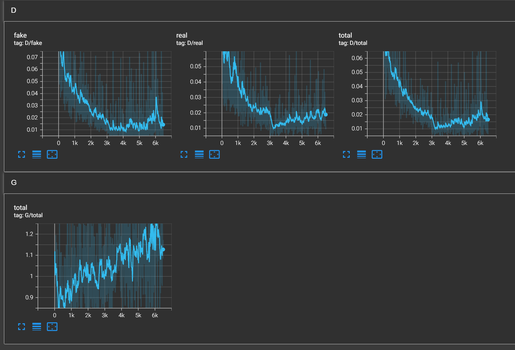Click the 'total' title in the G group
The height and width of the screenshot is (350, 515).
(x=20, y=207)
